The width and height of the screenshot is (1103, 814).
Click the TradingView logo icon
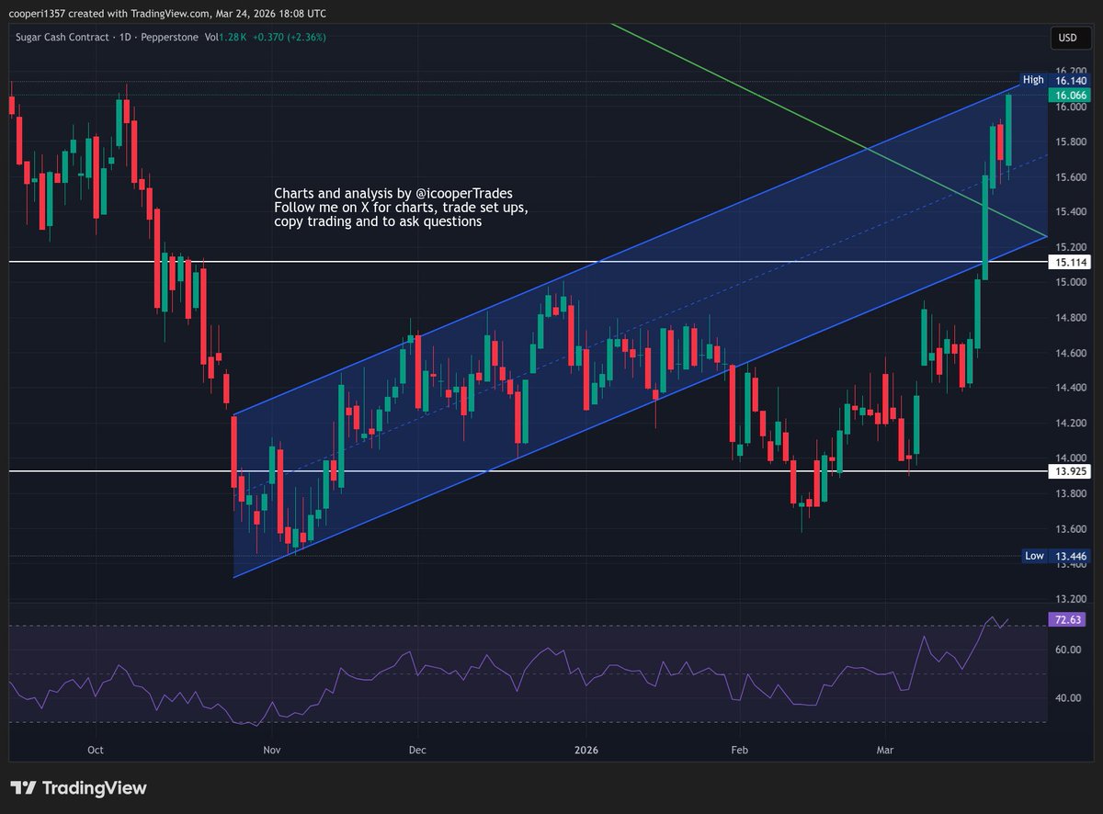(x=26, y=787)
